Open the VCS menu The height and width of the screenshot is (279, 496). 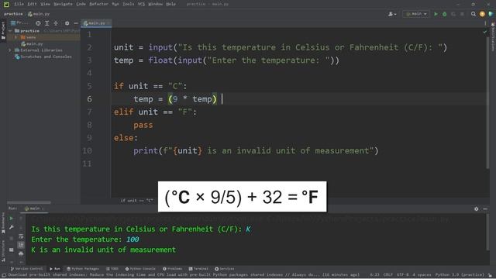pos(141,4)
